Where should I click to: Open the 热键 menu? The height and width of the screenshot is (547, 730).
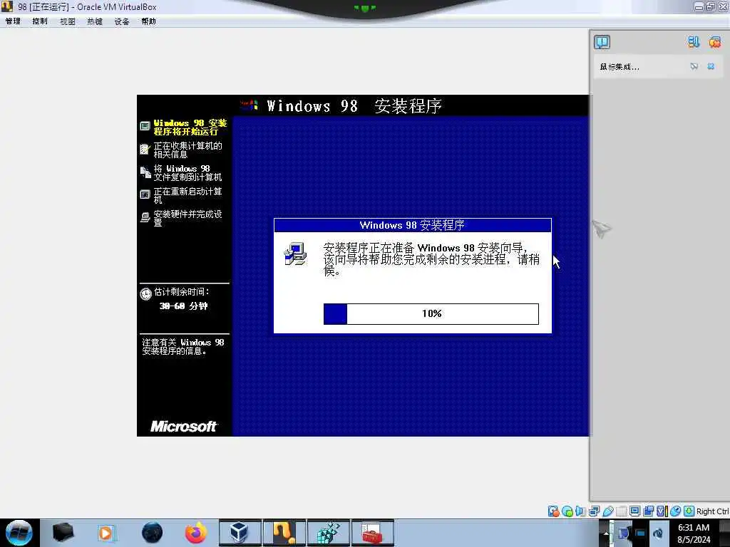tap(95, 21)
